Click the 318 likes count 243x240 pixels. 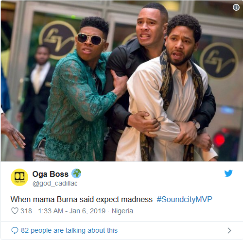pyautogui.click(x=26, y=211)
